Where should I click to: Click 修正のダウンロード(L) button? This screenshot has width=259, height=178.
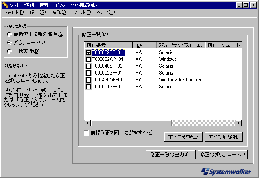point(223,155)
